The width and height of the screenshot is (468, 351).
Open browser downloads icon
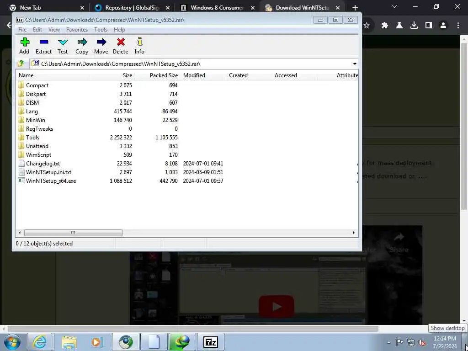414,26
